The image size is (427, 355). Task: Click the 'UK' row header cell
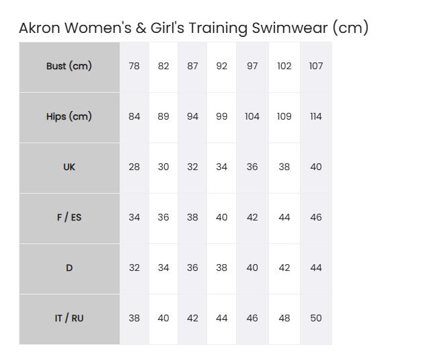(69, 167)
